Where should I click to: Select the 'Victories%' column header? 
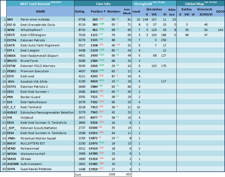[x=204, y=9]
